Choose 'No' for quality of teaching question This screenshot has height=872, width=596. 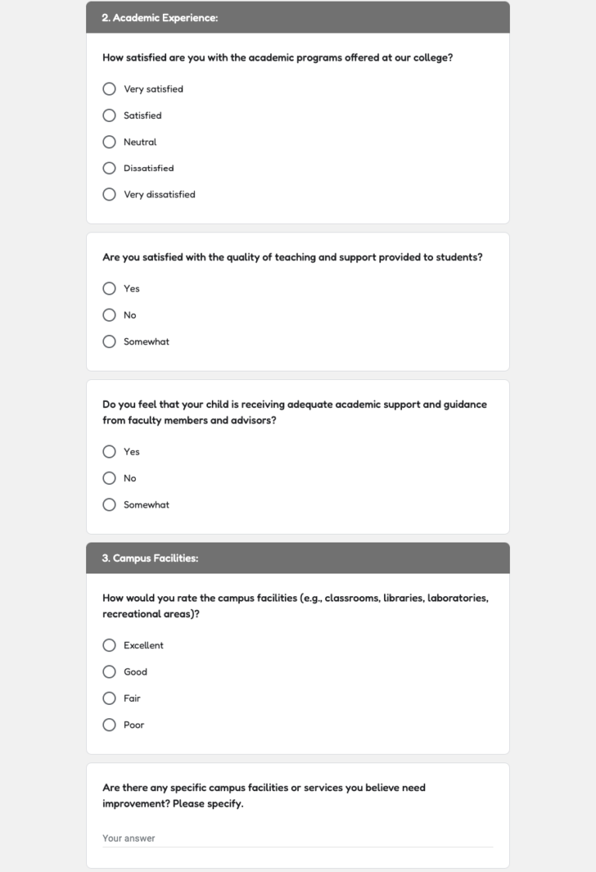[109, 315]
